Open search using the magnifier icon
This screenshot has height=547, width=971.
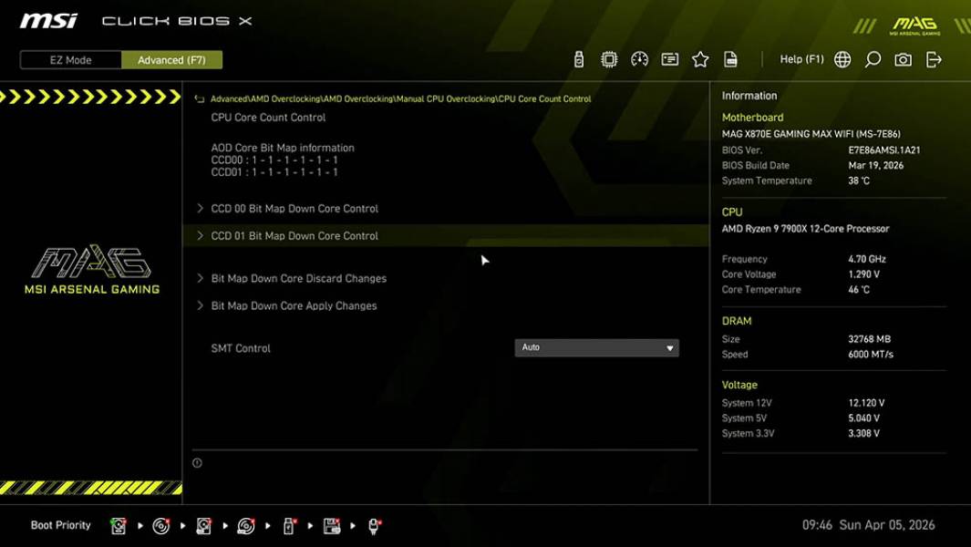coord(872,59)
